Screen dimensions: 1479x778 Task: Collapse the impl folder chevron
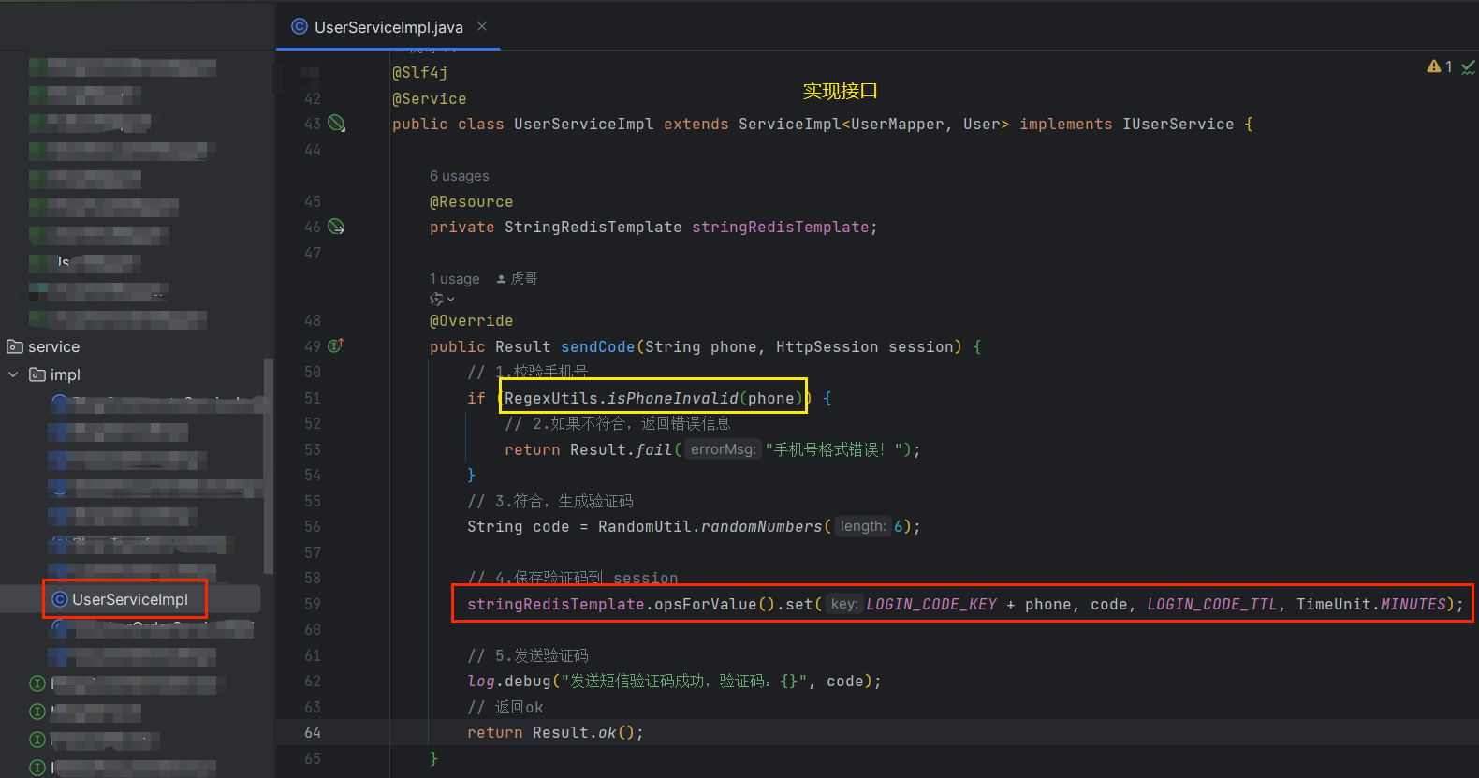coord(13,374)
